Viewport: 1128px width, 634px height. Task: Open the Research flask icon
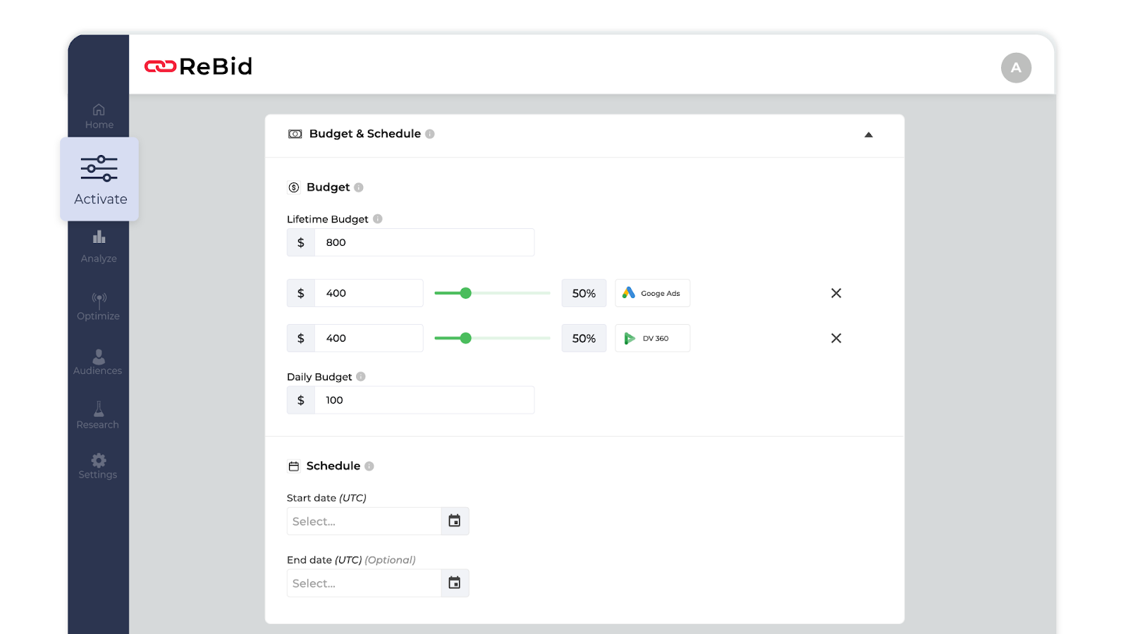[99, 409]
